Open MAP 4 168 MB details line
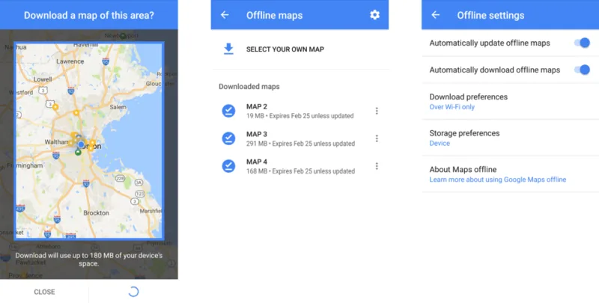Viewport: 599px width, 303px height. click(301, 171)
